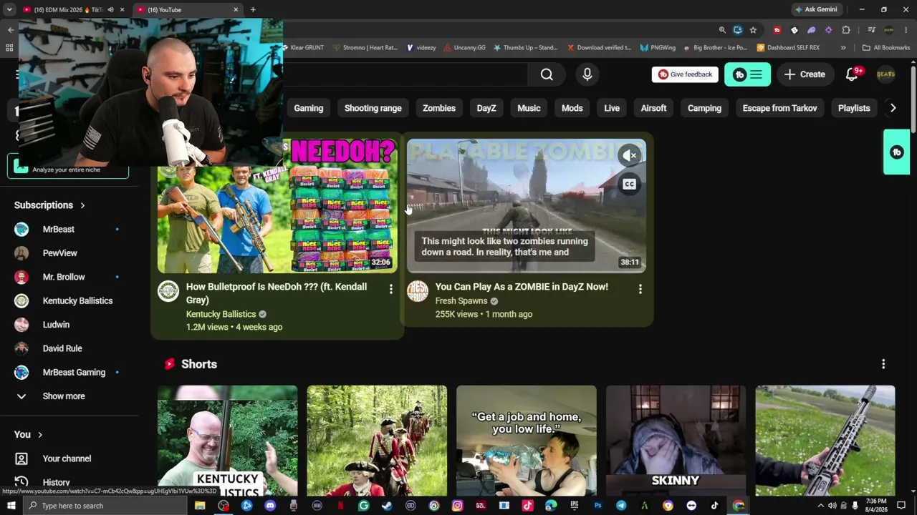This screenshot has height=515, width=917.
Task: Open the Fresh Spawns channel name
Action: (461, 301)
